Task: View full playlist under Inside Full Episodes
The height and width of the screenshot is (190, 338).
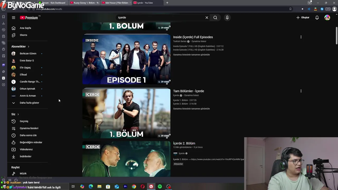Action: (191, 55)
